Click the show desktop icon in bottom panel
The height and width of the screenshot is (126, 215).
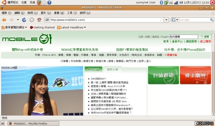click(x=3, y=123)
